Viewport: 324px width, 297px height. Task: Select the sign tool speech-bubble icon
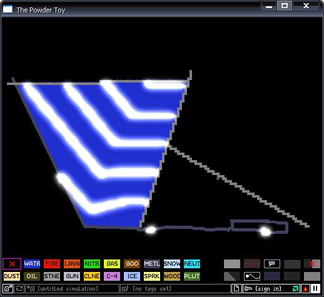coord(272,264)
